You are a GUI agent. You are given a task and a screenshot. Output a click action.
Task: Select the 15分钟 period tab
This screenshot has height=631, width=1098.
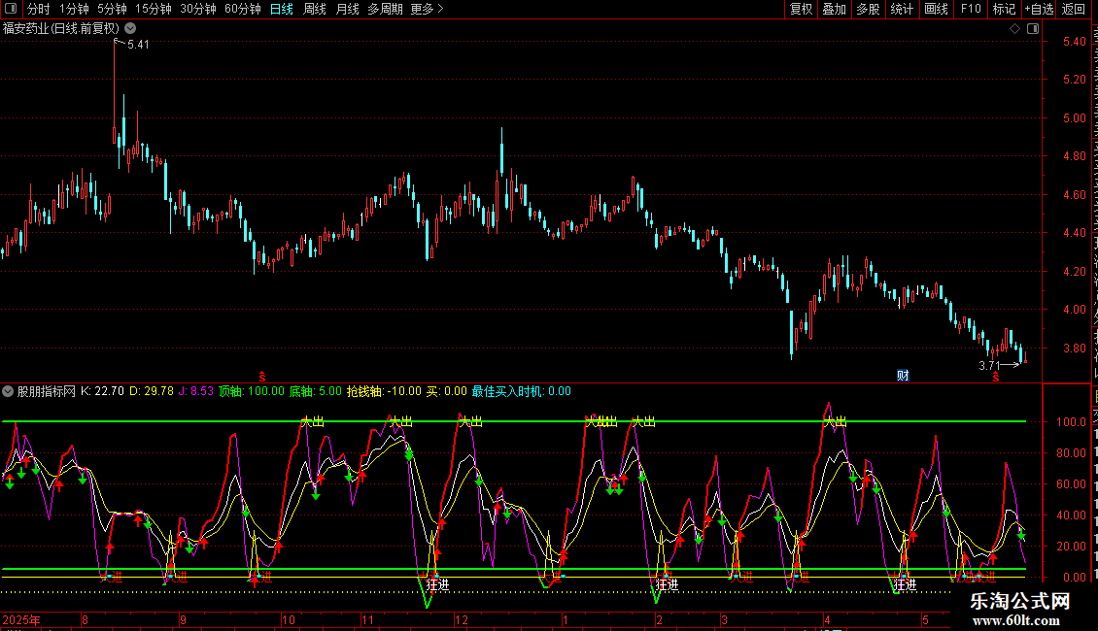point(154,9)
